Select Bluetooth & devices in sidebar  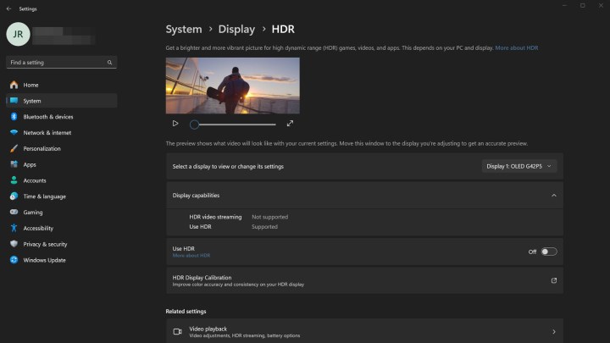(62, 117)
